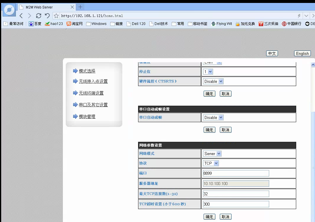Viewport: 315px width, 222px height.
Task: Click the arrow icon beside 无线接入点设置
Action: click(75, 81)
